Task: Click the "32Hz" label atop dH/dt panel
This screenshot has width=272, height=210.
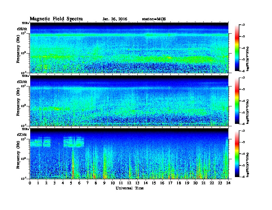Action: (25, 23)
